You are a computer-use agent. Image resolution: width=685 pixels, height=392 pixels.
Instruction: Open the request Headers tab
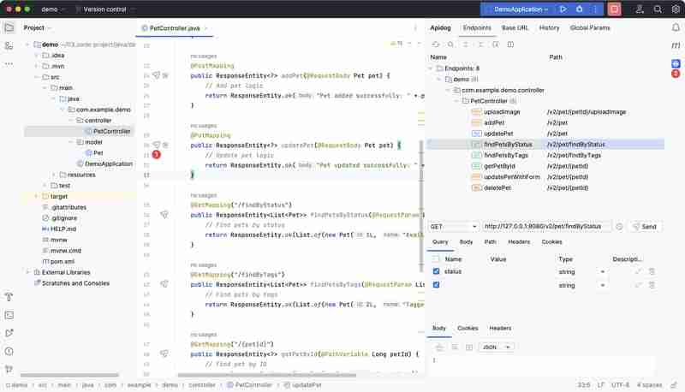(519, 242)
